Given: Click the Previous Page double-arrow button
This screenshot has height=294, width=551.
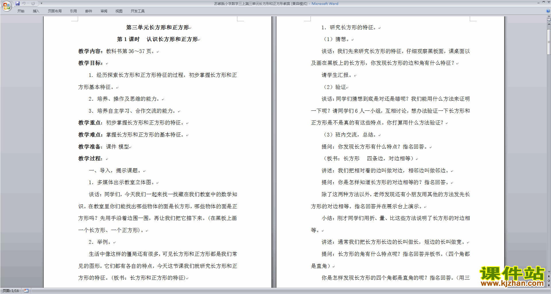Looking at the screenshot, I should [x=549, y=277].
